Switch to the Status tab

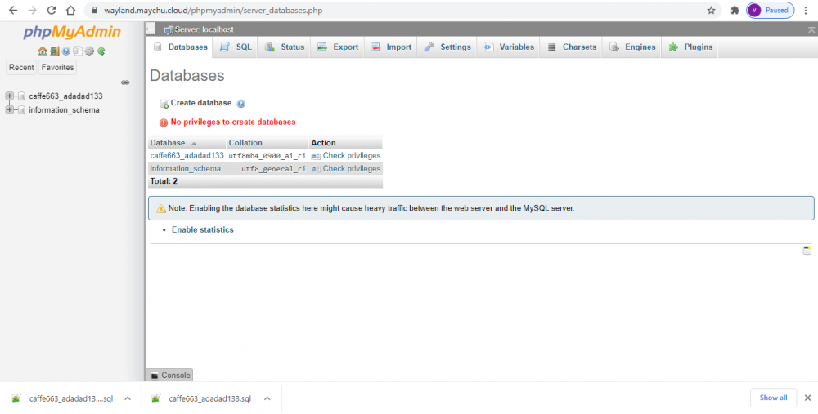click(285, 47)
